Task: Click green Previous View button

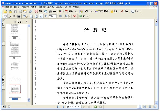Action: (x=96, y=107)
